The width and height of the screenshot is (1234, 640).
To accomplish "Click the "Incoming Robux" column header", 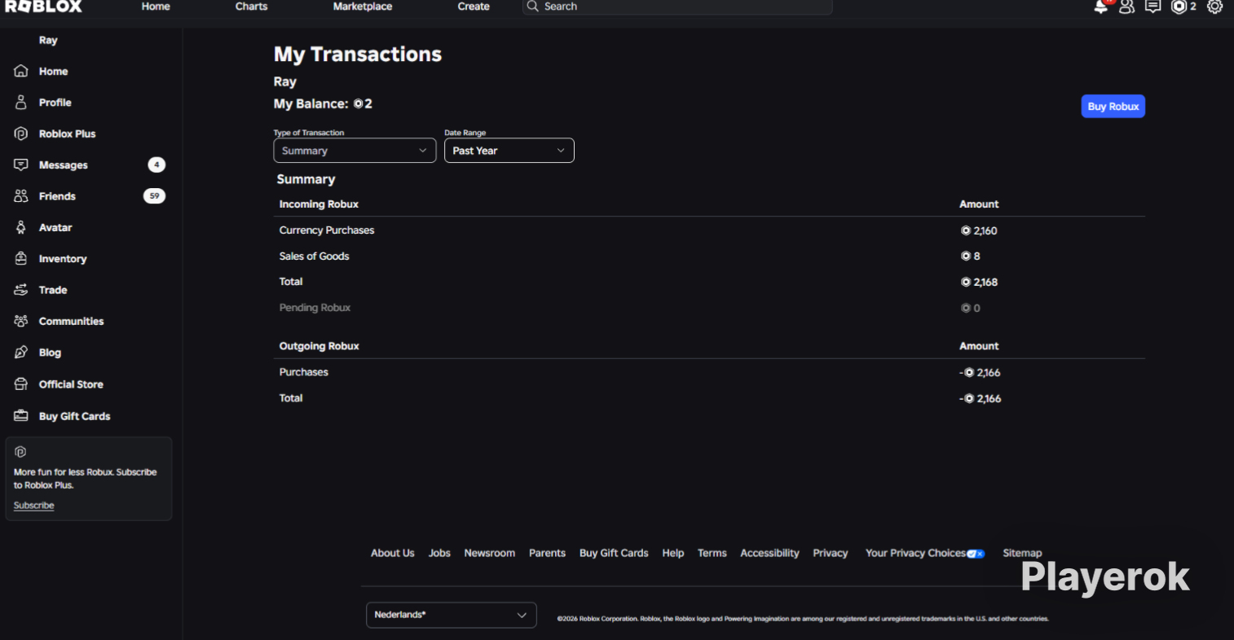I will [319, 204].
